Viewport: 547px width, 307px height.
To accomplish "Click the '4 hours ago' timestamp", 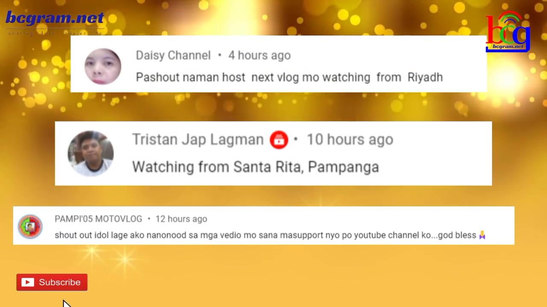I will click(x=259, y=55).
